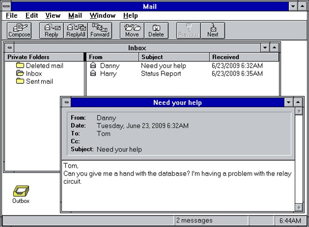Click the Compose toolbar icon
This screenshot has height=227, width=309.
coord(19,30)
